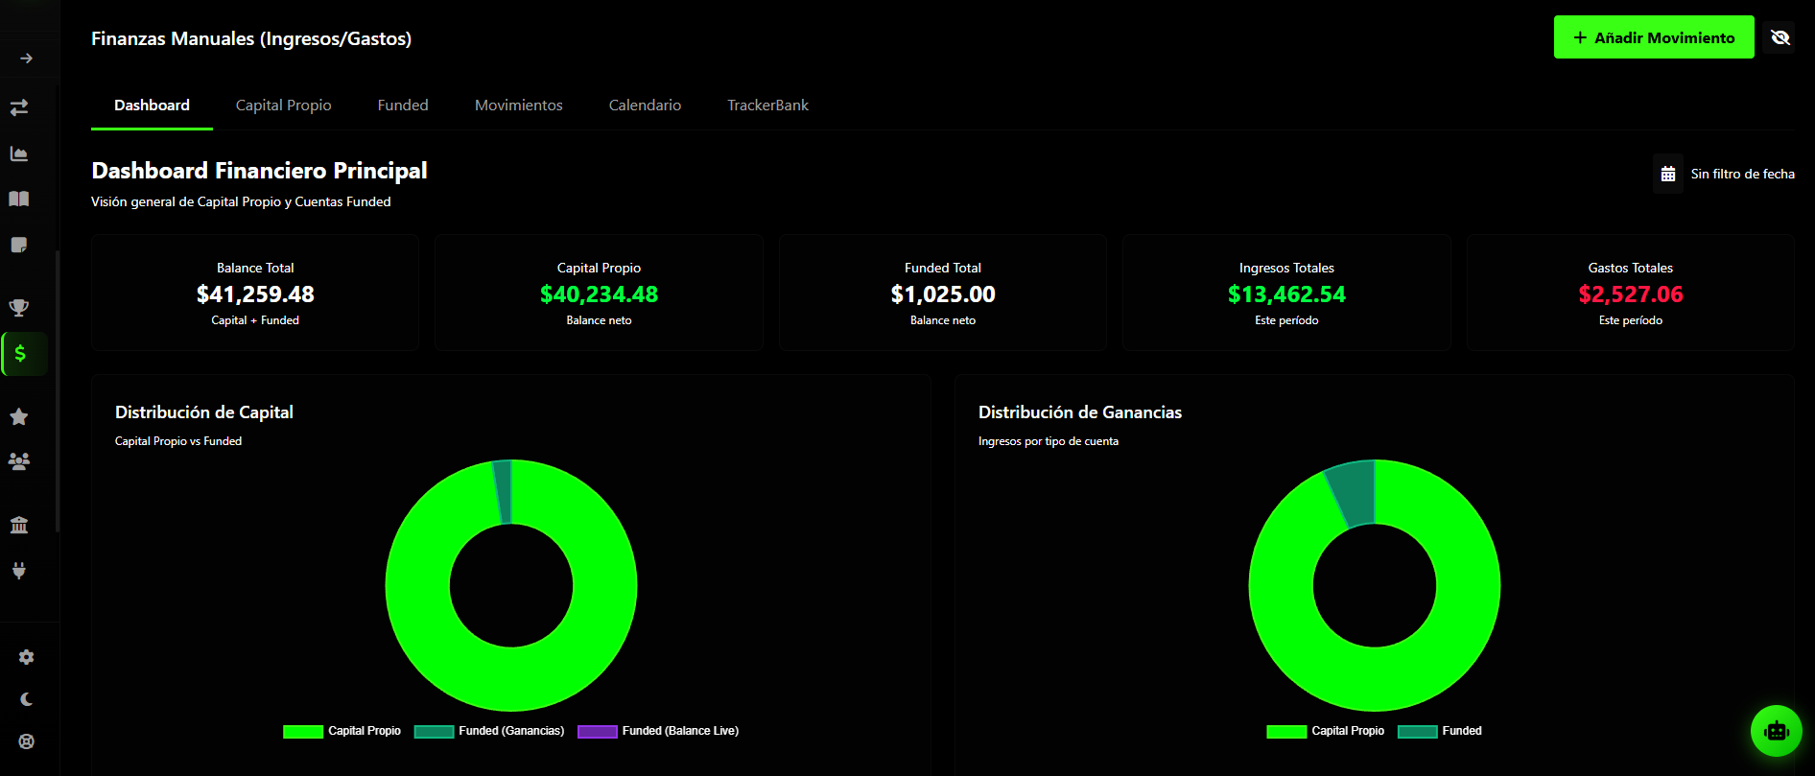Open the Sin filtro de fecha date filter
This screenshot has height=776, width=1815.
pyautogui.click(x=1725, y=174)
